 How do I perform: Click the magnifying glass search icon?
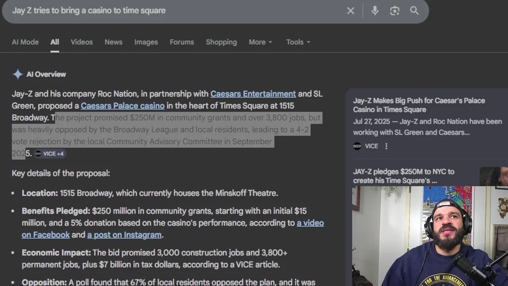tap(414, 11)
